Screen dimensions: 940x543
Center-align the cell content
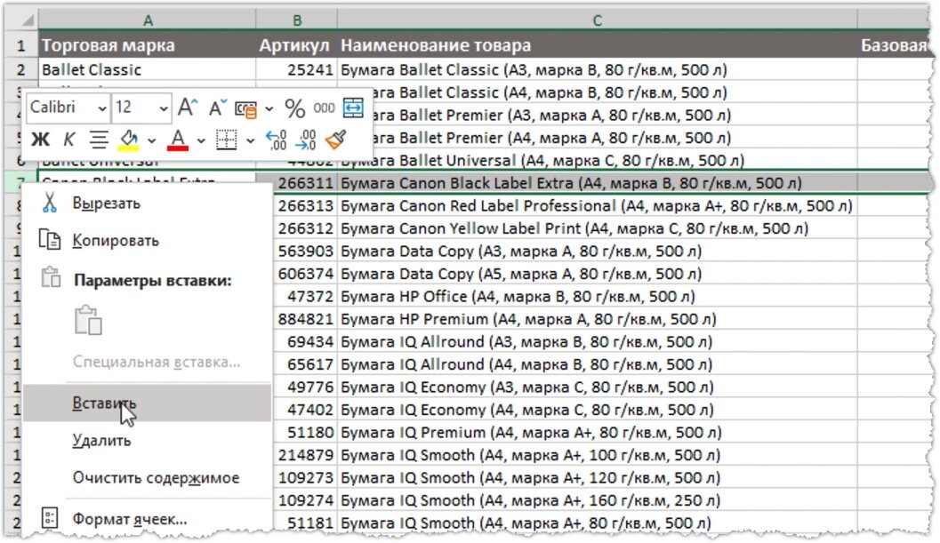pyautogui.click(x=99, y=140)
